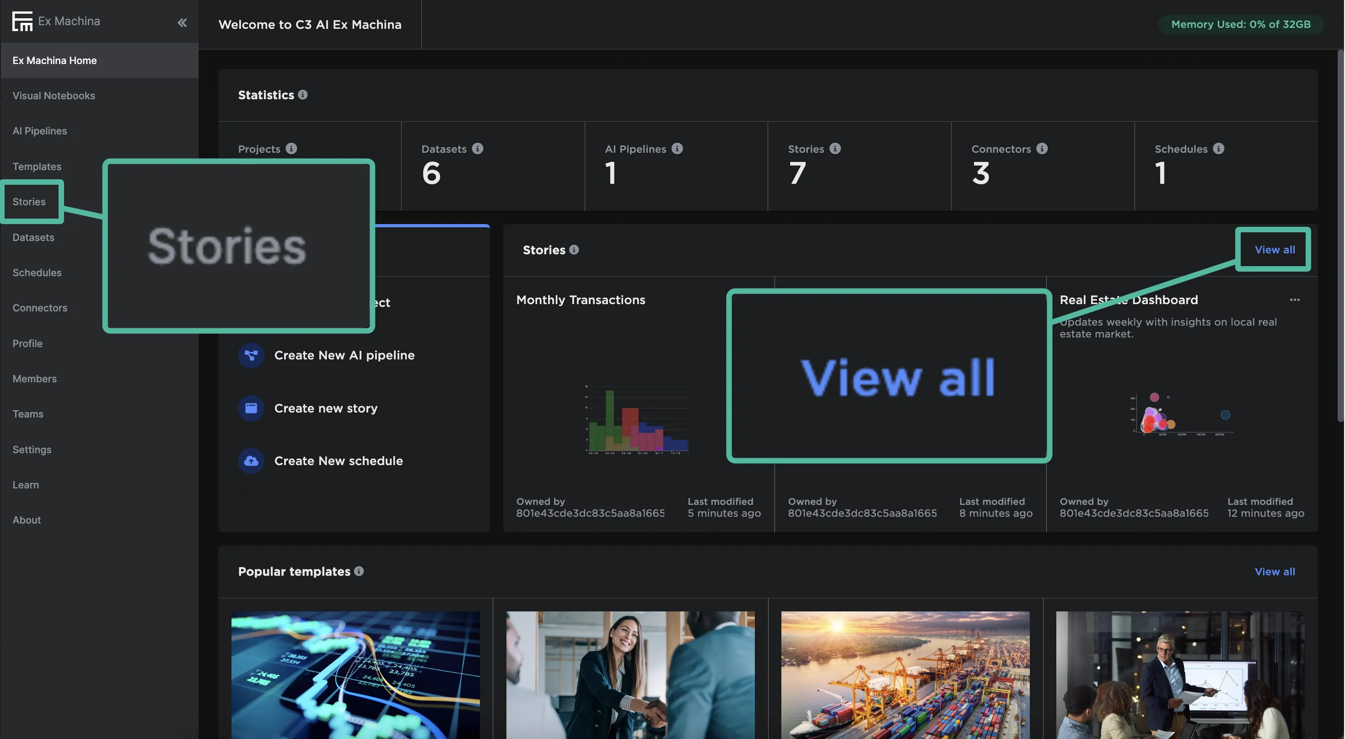The image size is (1345, 739).
Task: Open the Monthly Transactions chart thumbnail
Action: [x=637, y=420]
